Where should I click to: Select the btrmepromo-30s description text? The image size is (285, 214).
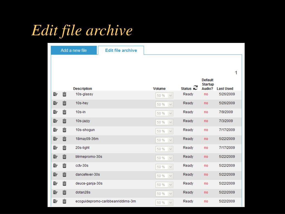[x=89, y=157]
